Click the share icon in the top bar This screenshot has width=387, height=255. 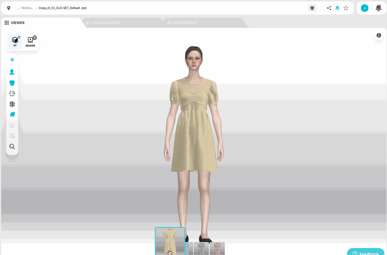pos(329,8)
